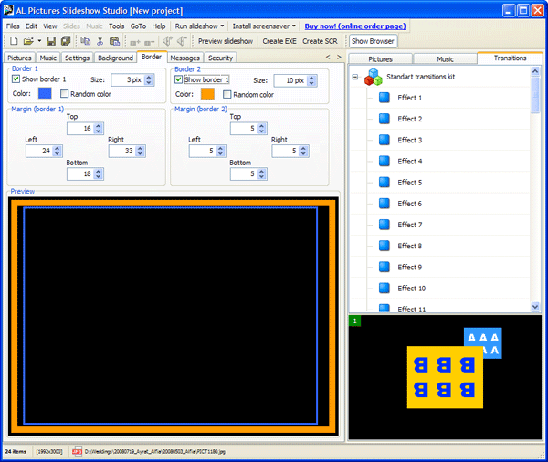Open the GoTo menu
548x462 pixels.
point(138,26)
